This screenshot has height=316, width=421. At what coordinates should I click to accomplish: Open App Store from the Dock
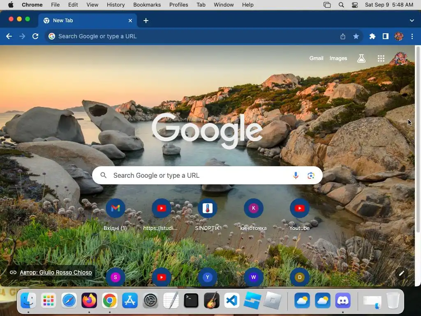click(x=130, y=300)
